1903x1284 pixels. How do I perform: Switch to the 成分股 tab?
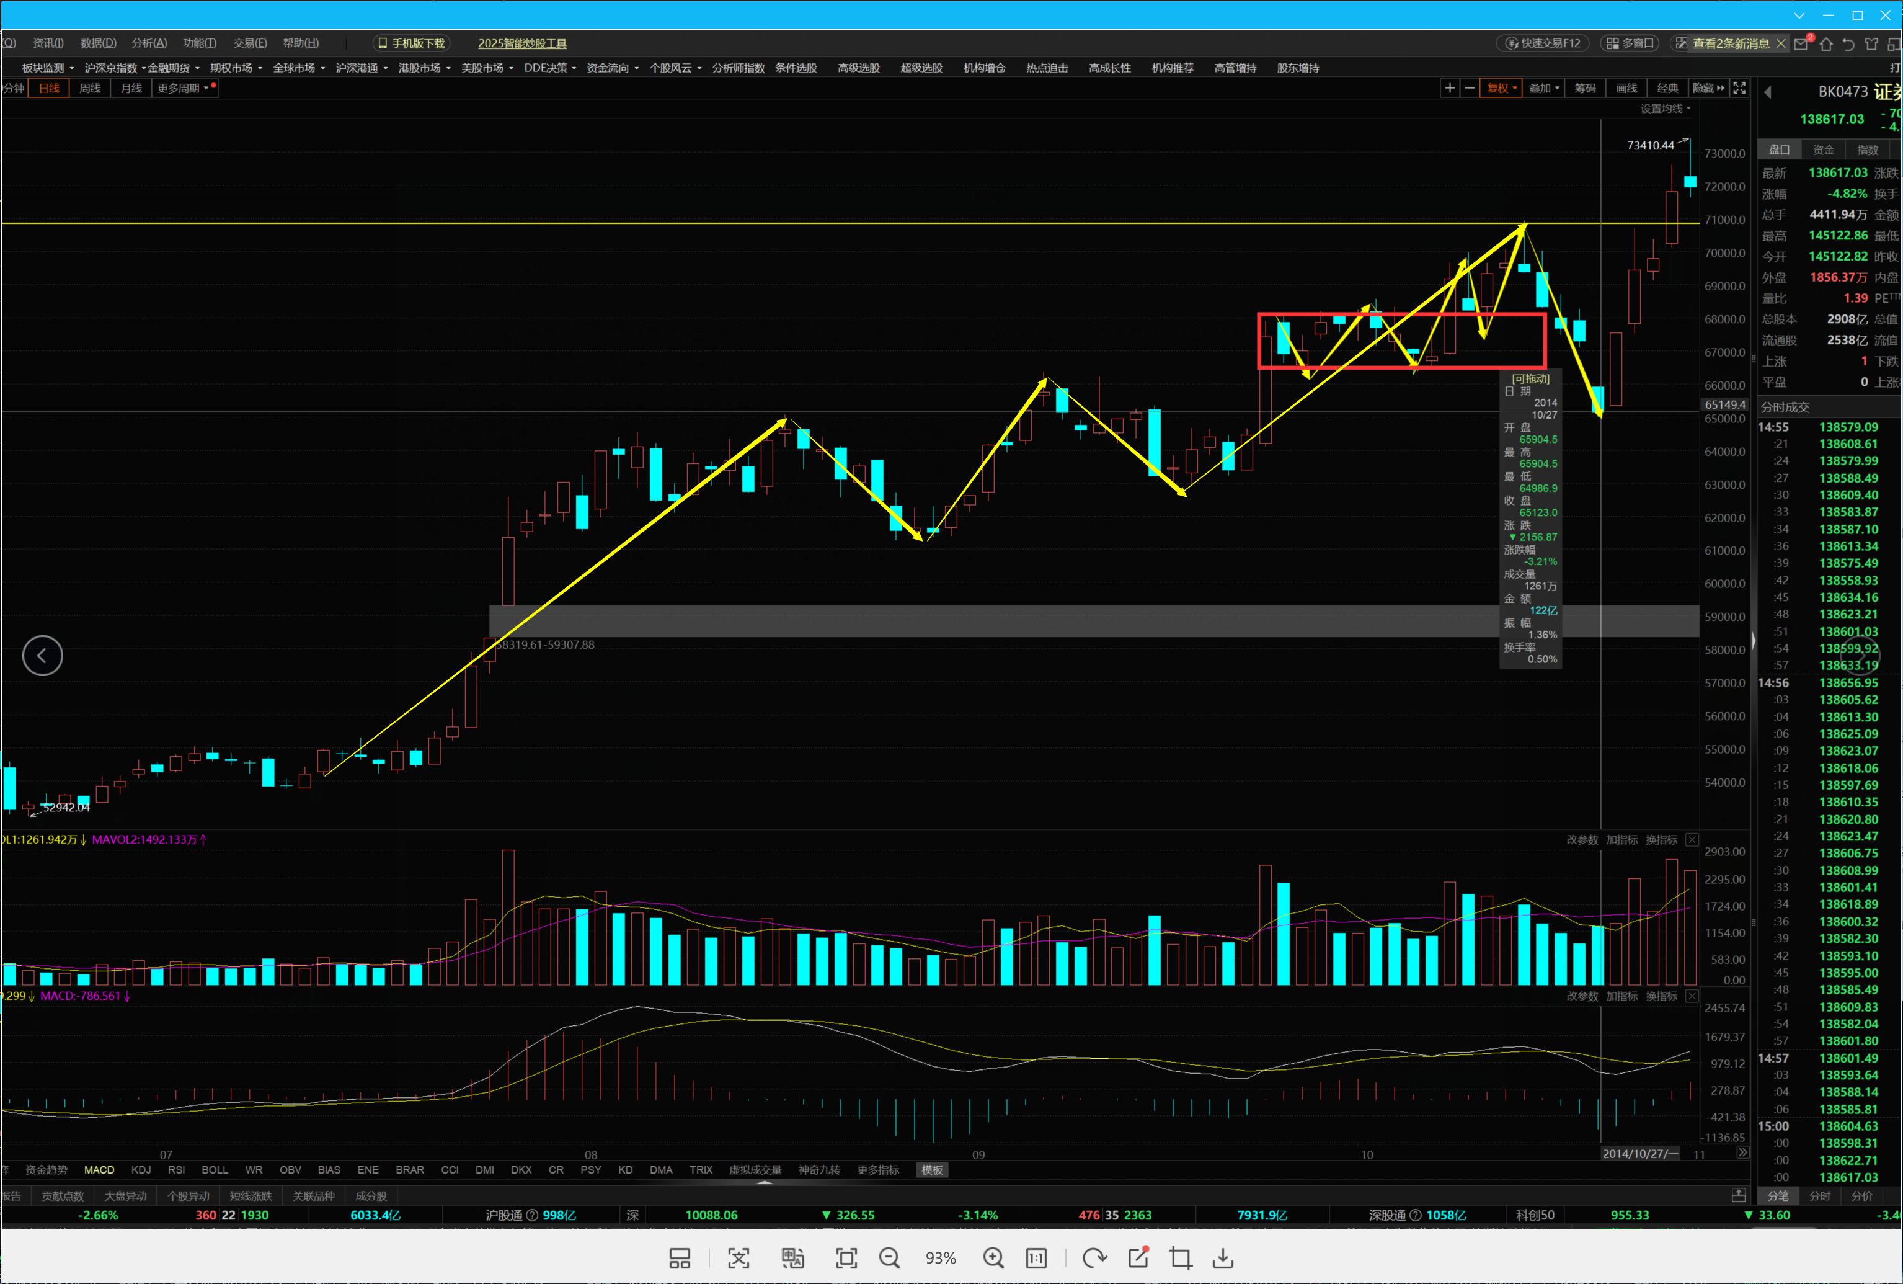tap(371, 1195)
